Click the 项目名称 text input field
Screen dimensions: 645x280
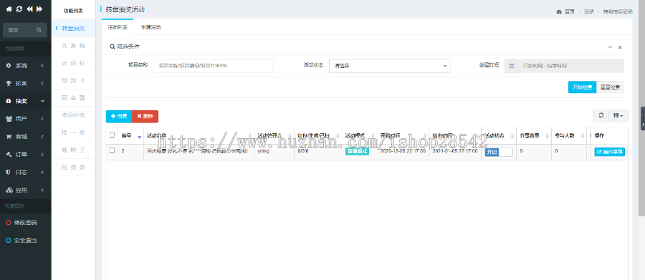click(214, 66)
